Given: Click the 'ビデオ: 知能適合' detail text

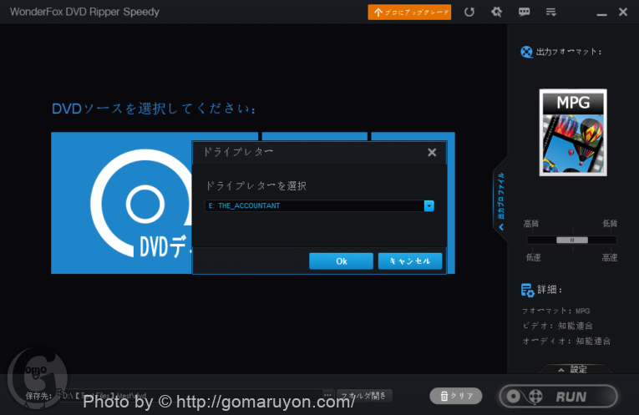Looking at the screenshot, I should tap(557, 326).
